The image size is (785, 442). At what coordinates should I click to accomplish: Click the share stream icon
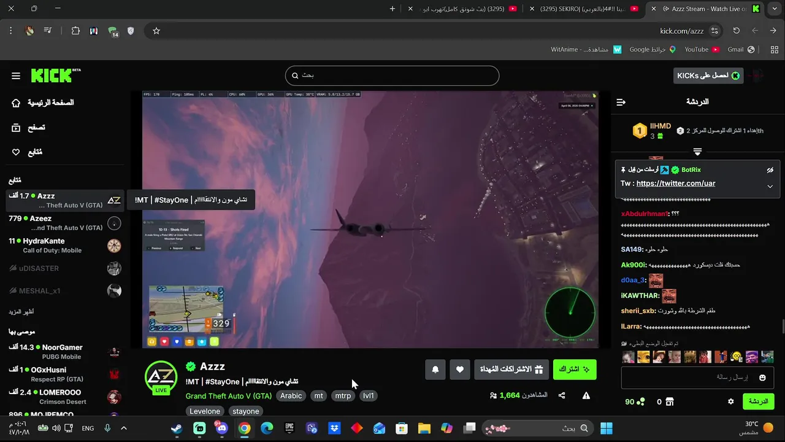click(x=562, y=396)
